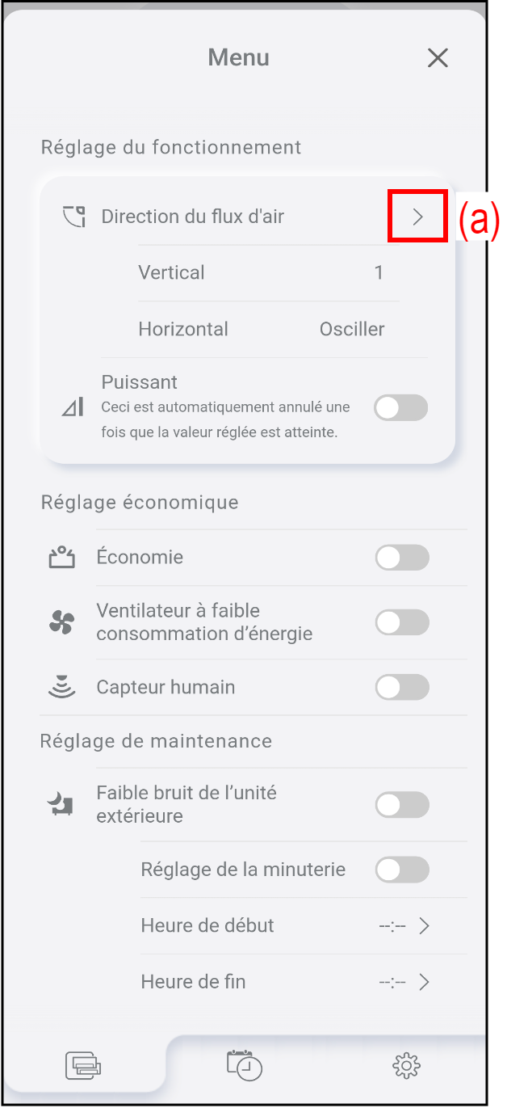Select the operation panel bottom tab
Image resolution: width=507 pixels, height=1108 pixels.
[83, 1066]
